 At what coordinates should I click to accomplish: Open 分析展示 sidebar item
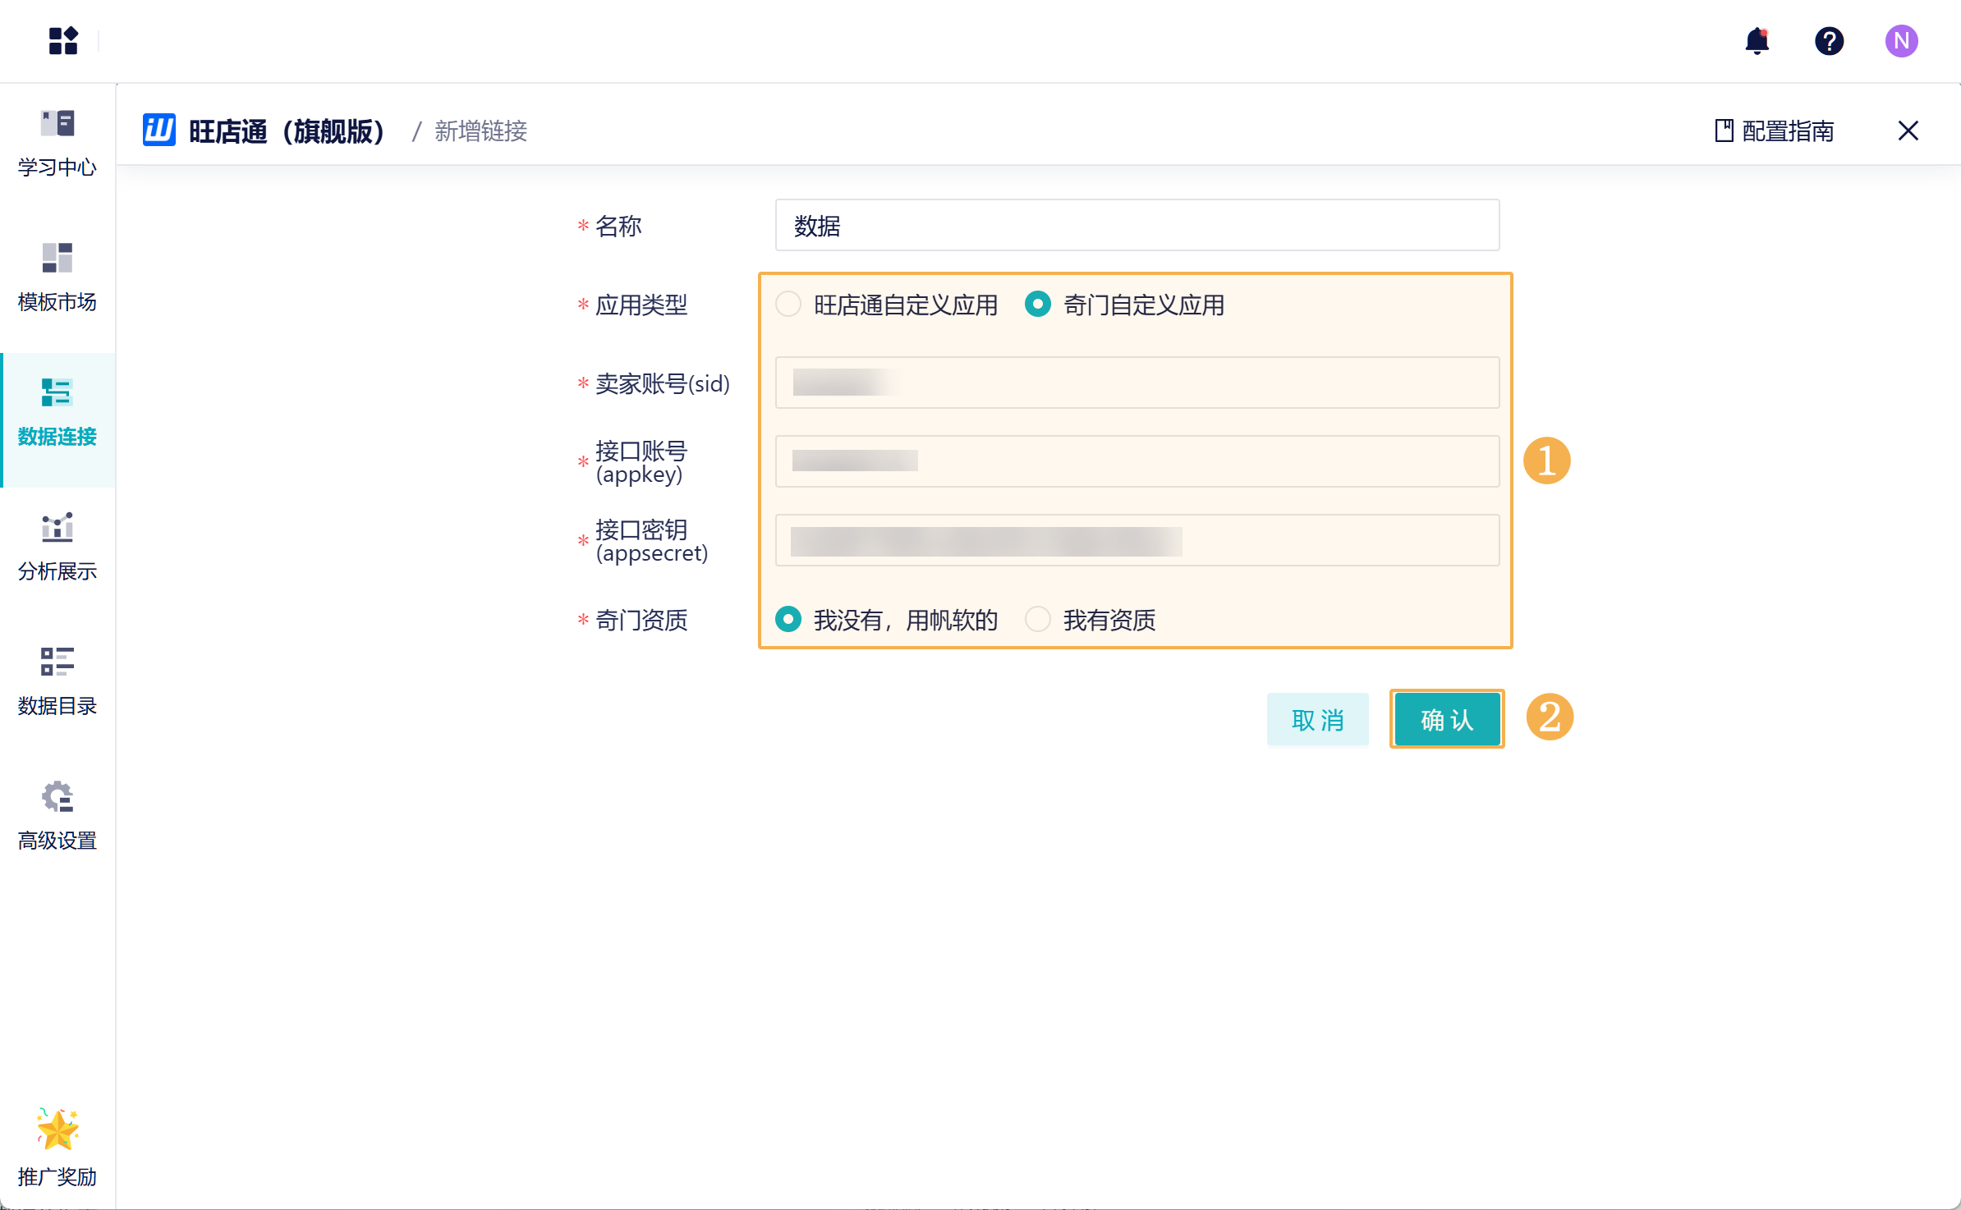pyautogui.click(x=57, y=547)
